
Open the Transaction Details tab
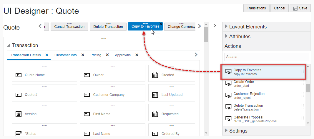click(26, 55)
